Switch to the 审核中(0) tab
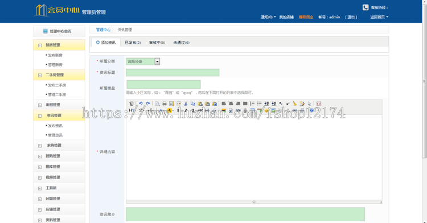The image size is (427, 223). [x=157, y=43]
